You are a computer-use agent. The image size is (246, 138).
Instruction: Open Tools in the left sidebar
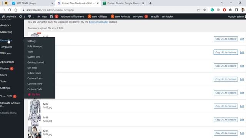tap(3, 81)
